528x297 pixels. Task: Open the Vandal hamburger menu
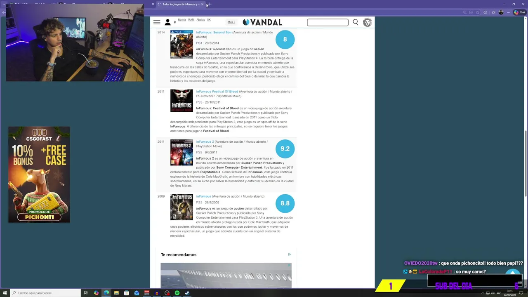(x=157, y=22)
